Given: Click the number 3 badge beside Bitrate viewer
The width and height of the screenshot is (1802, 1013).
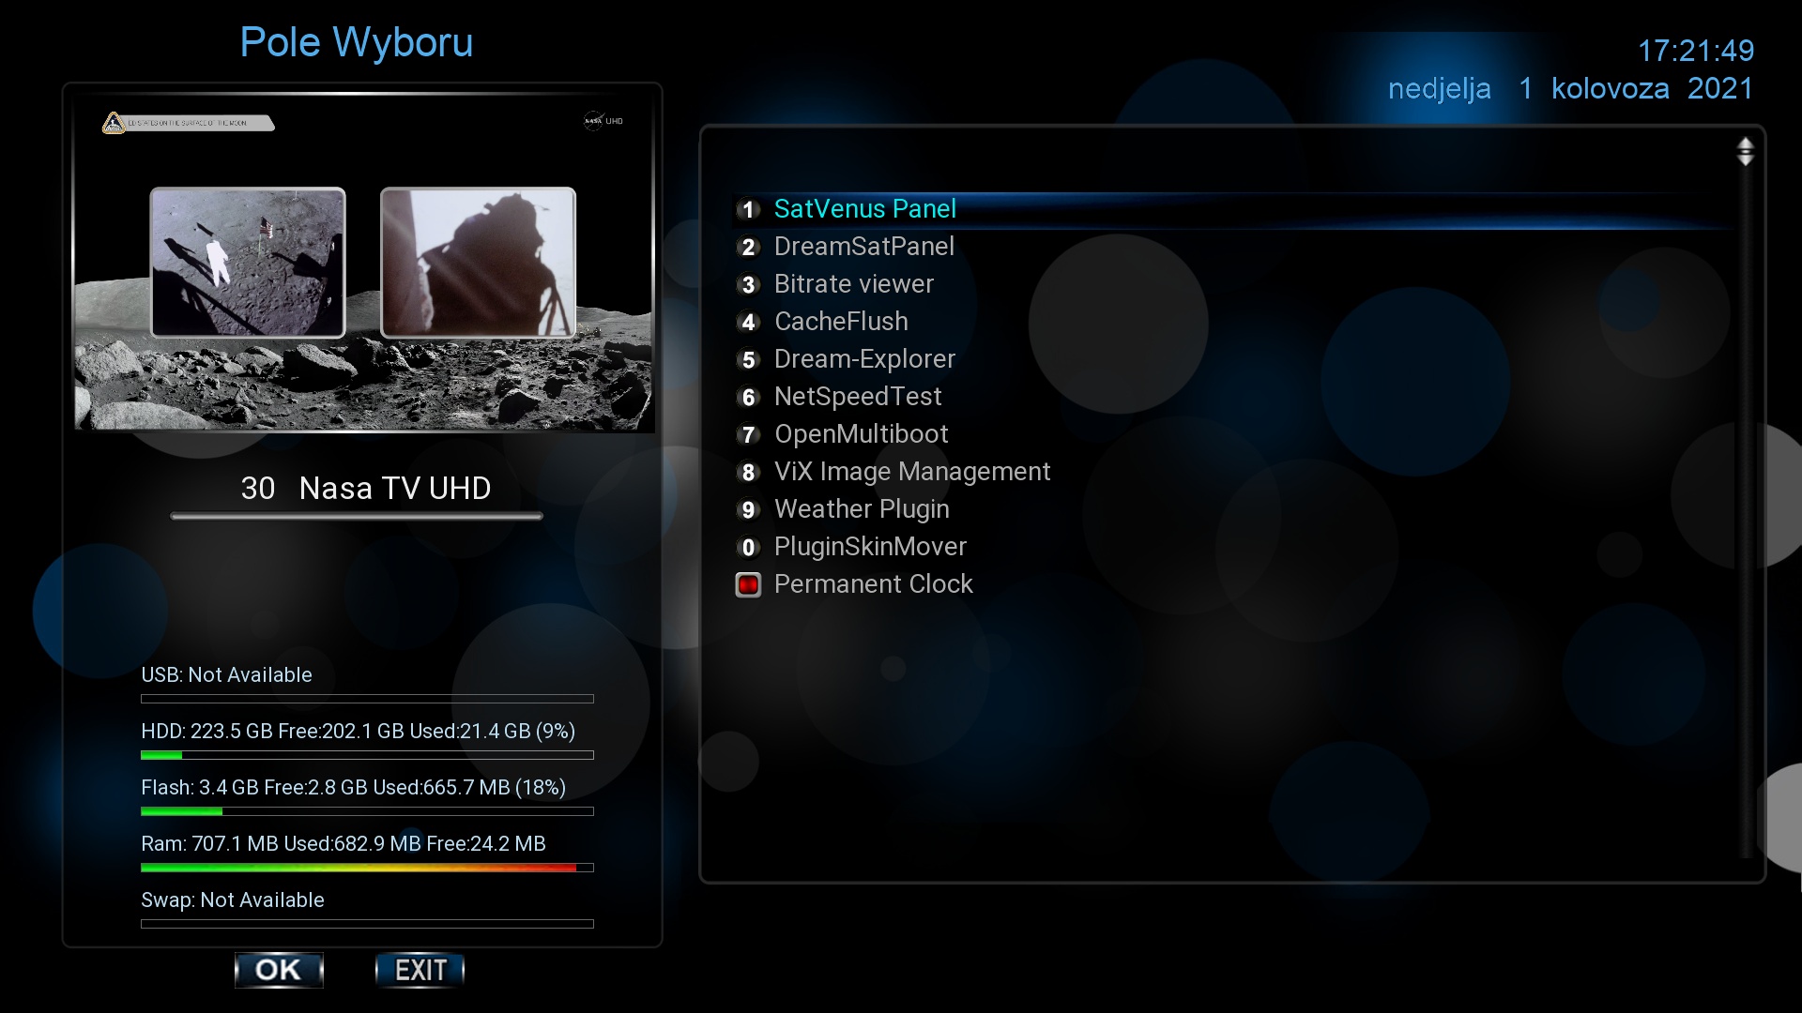Looking at the screenshot, I should point(748,284).
